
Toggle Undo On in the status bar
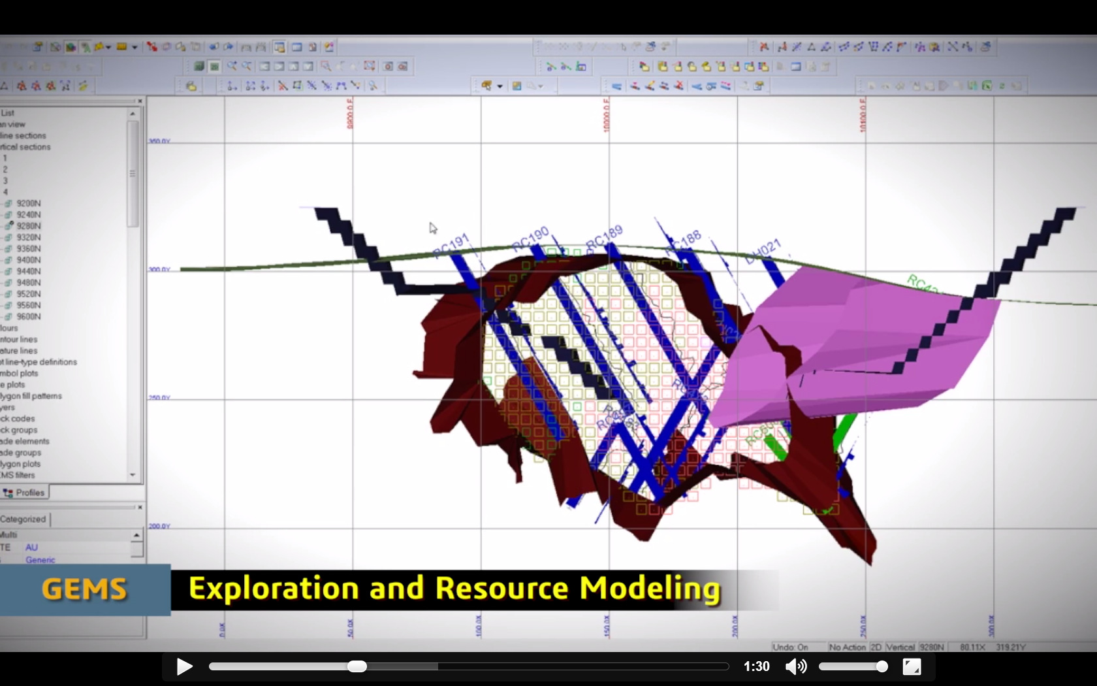[x=791, y=647]
